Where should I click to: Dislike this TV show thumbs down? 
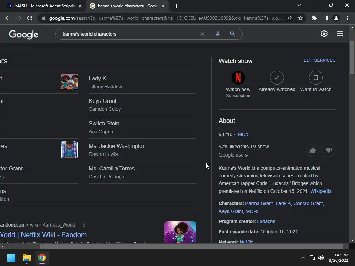[x=329, y=150]
